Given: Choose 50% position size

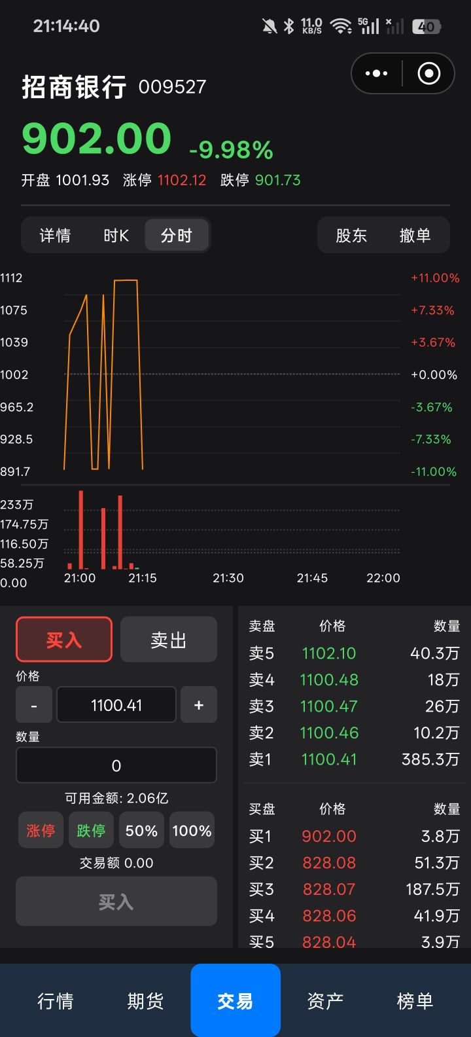Looking at the screenshot, I should tap(141, 831).
